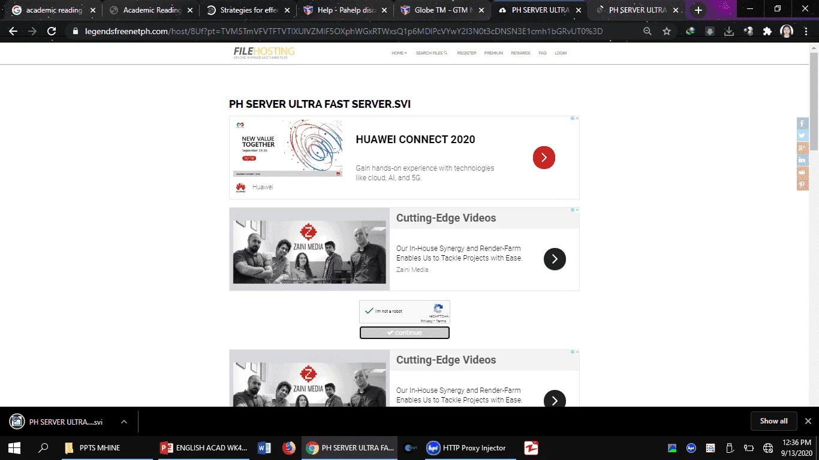The height and width of the screenshot is (460, 819).
Task: Share page on Twitter sidebar icon
Action: click(x=802, y=136)
